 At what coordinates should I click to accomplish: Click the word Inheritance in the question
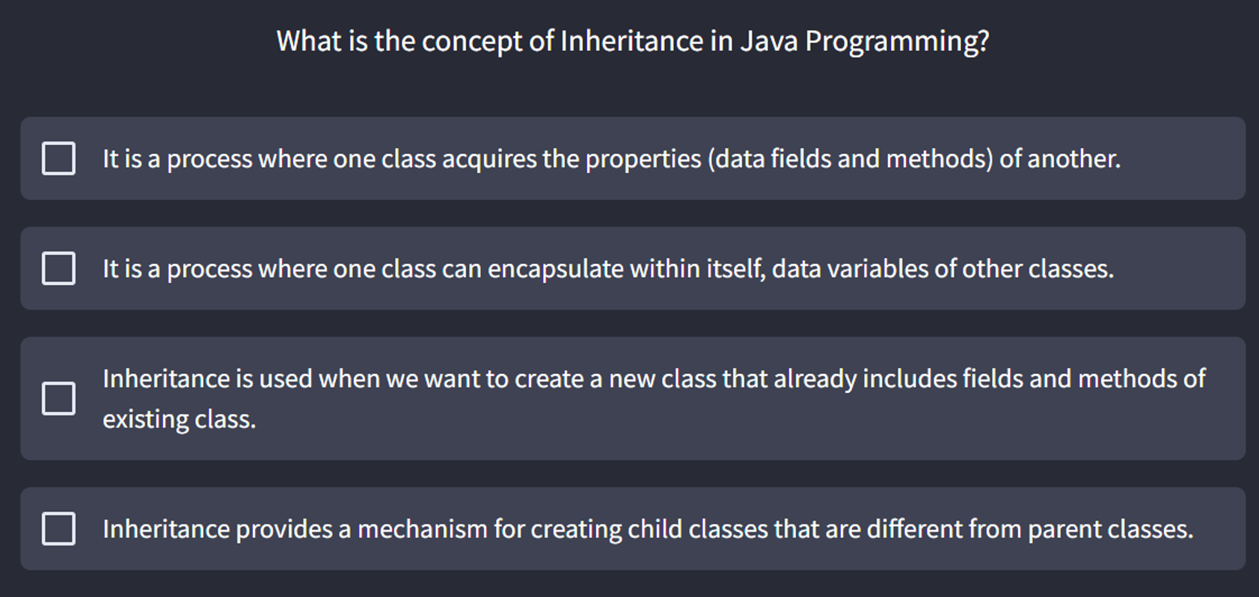click(641, 41)
